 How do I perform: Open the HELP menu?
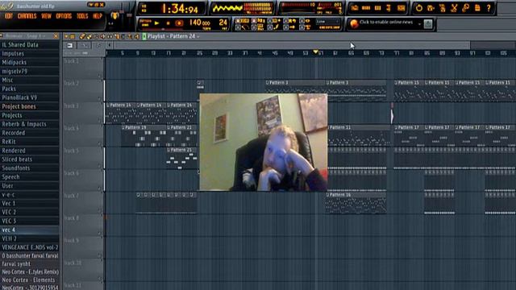click(98, 16)
